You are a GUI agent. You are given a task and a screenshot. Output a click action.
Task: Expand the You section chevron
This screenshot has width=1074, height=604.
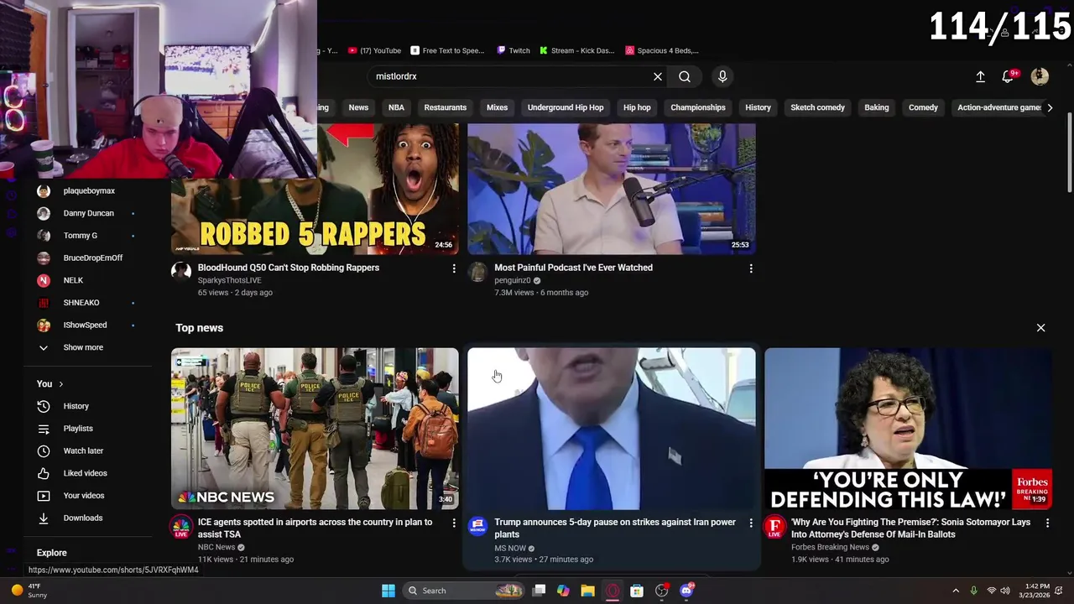click(60, 384)
